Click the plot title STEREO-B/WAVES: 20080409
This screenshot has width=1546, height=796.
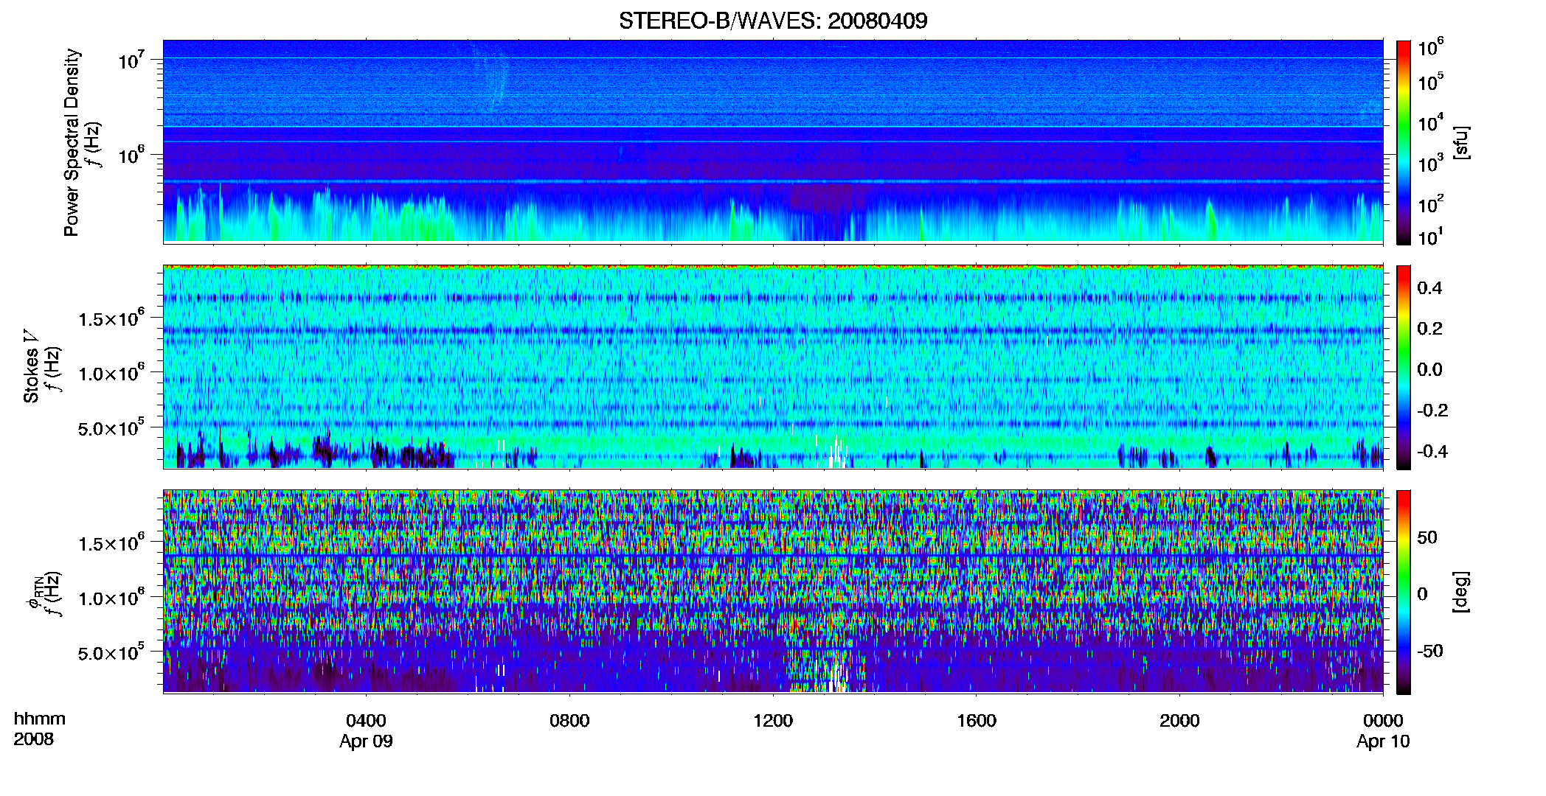click(773, 21)
